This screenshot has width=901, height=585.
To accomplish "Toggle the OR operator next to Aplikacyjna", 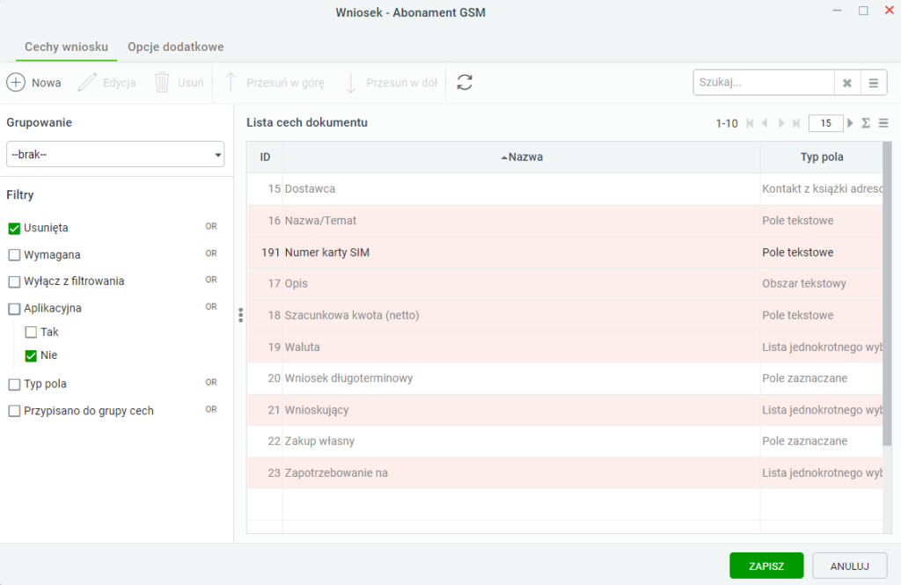I will click(211, 307).
